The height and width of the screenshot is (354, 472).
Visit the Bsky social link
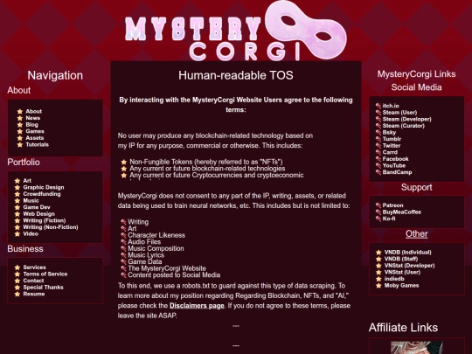coord(389,132)
